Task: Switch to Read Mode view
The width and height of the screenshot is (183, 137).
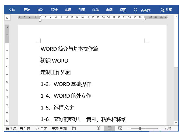Action: point(98,128)
